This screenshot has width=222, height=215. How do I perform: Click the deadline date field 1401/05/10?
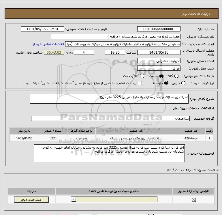click(x=159, y=52)
